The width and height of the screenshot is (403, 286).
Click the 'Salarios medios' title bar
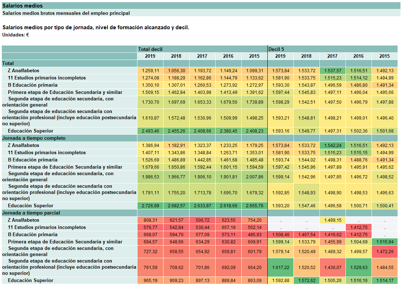(201, 6)
